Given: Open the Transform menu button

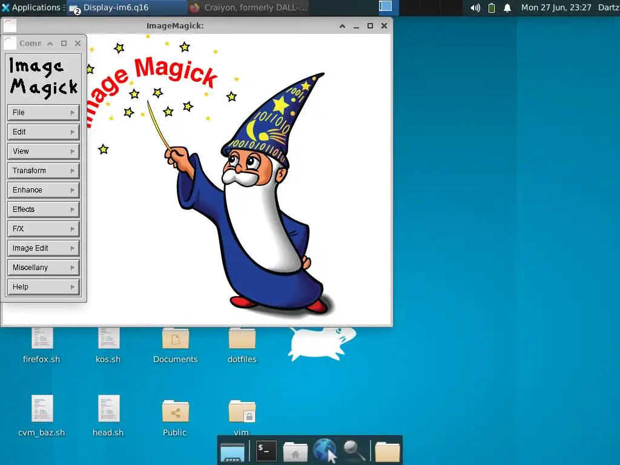Looking at the screenshot, I should click(x=44, y=171).
